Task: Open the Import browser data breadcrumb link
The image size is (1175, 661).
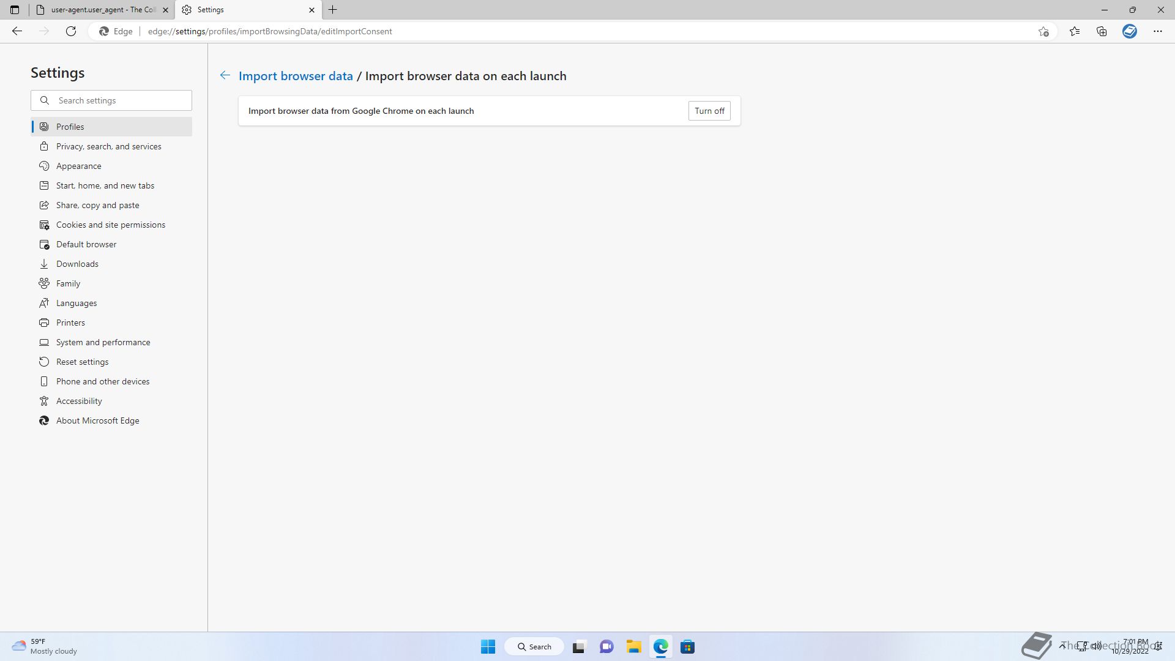Action: [296, 76]
